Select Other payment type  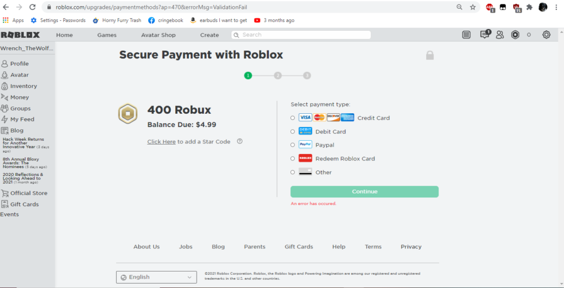[292, 172]
